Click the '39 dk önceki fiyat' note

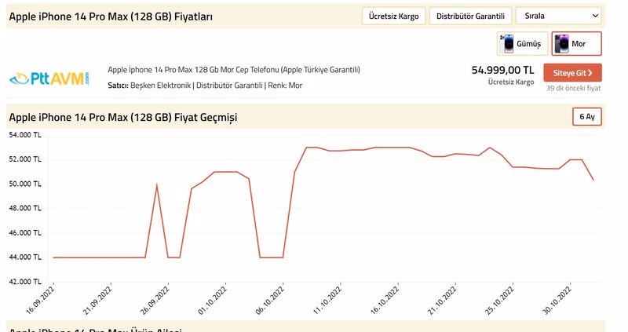[573, 88]
